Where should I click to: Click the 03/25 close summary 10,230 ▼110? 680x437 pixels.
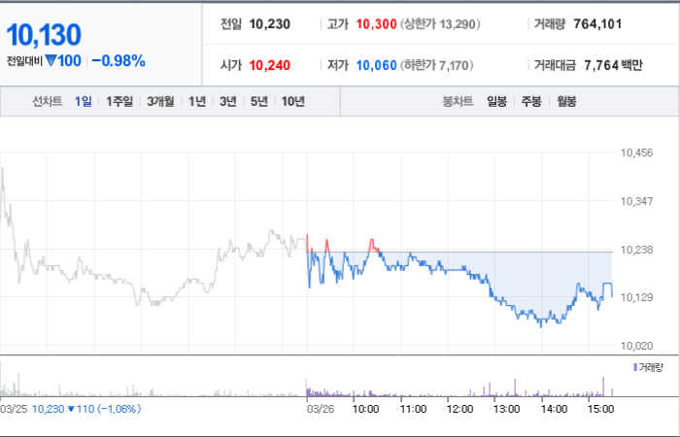click(86, 409)
